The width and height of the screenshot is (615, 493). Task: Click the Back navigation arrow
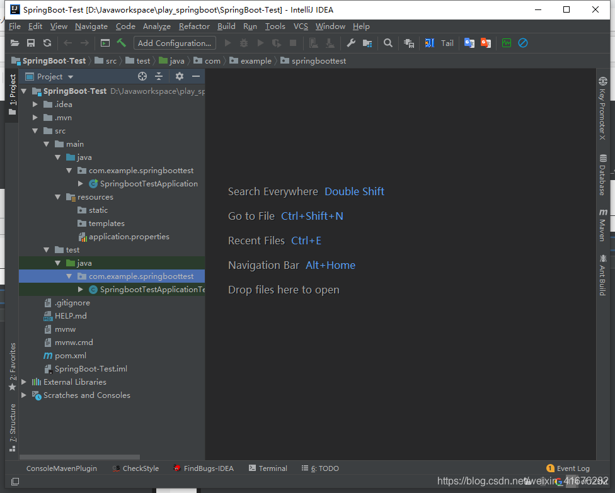pos(68,43)
